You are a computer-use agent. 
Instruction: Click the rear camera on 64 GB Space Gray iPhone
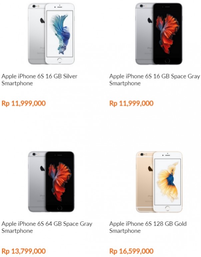[x=34, y=154]
